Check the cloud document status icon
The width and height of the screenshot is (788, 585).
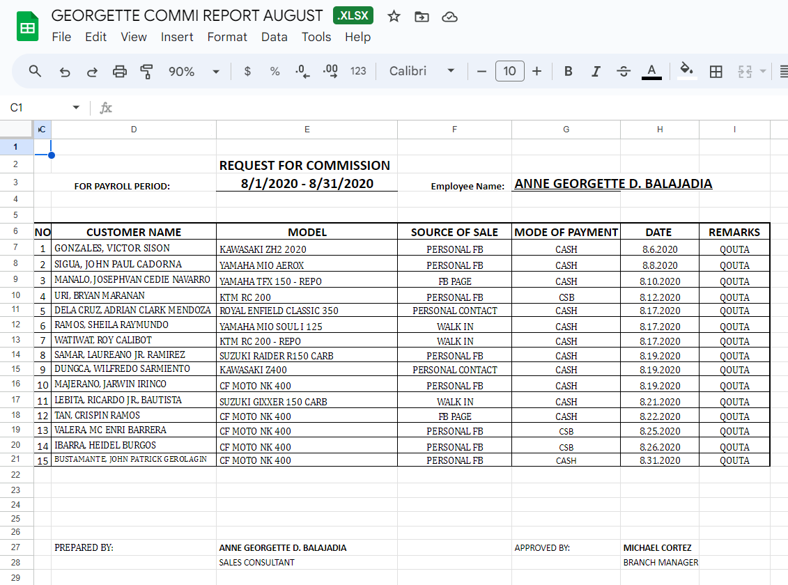(449, 17)
